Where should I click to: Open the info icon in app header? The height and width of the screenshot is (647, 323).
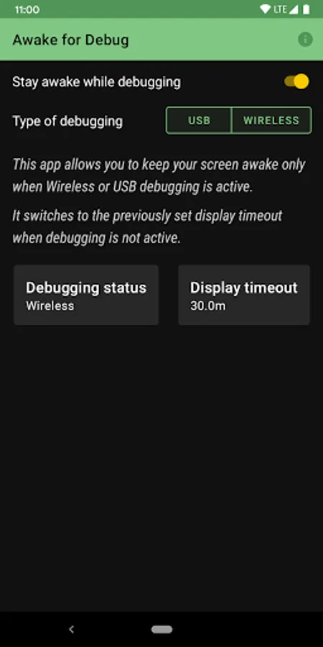click(305, 40)
